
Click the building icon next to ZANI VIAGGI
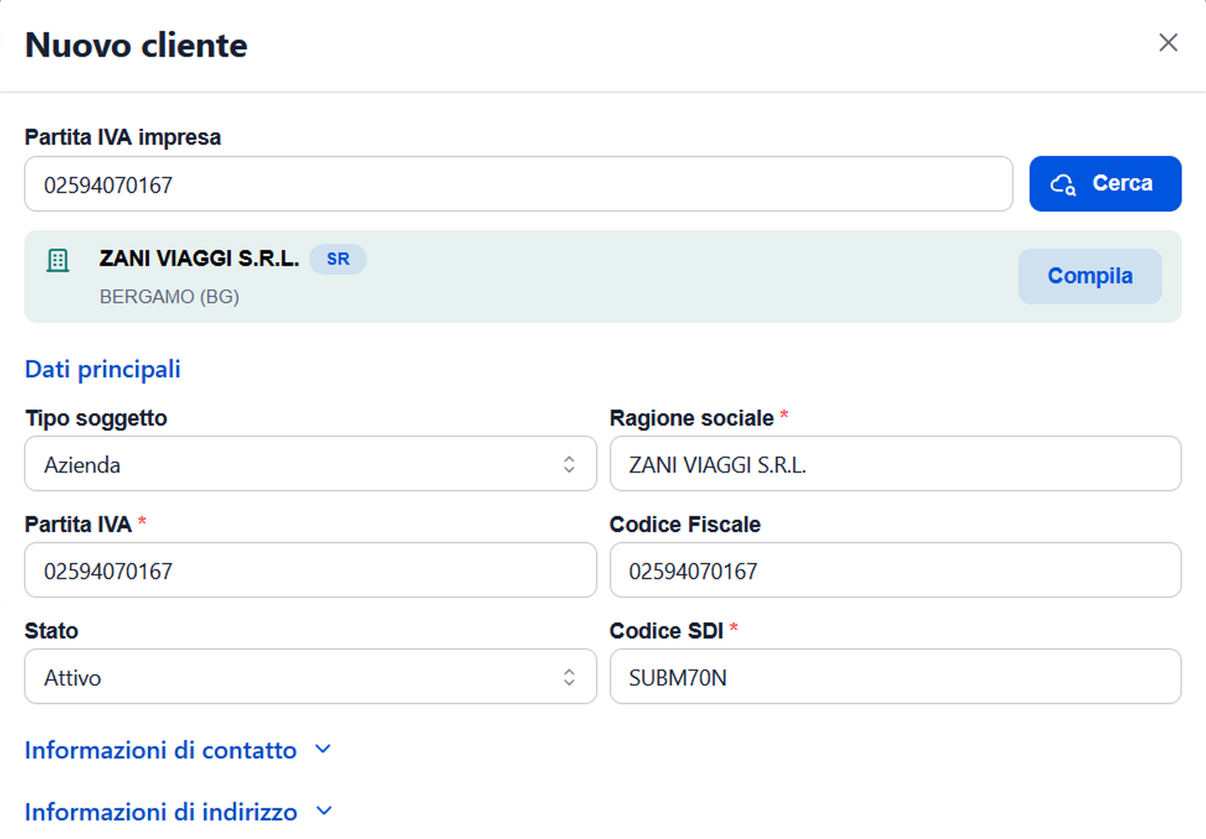click(58, 260)
